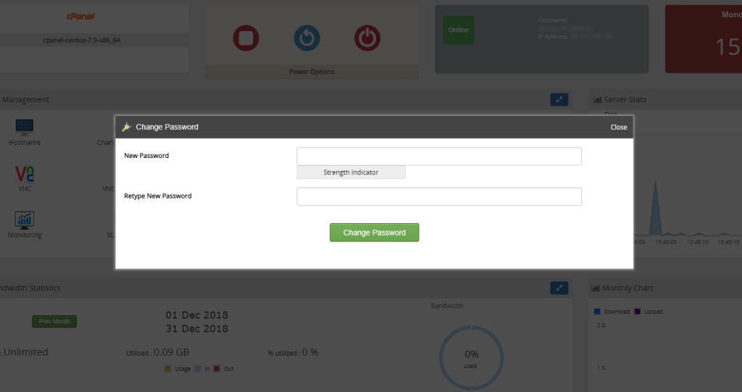Screen dimensions: 742x392
Task: Click the blue Restart power icon
Action: pyautogui.click(x=307, y=38)
